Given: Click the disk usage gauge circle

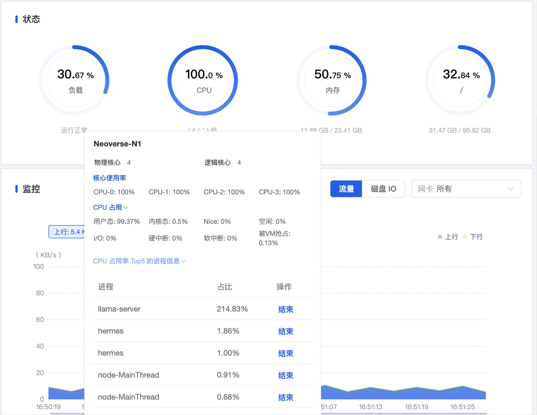Looking at the screenshot, I should (x=460, y=80).
